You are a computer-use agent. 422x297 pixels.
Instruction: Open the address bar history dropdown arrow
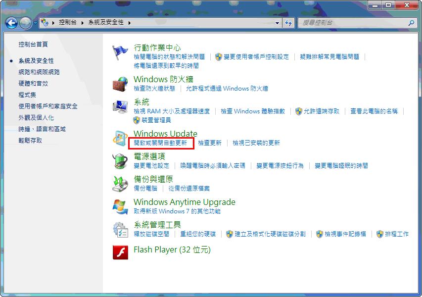pos(277,23)
